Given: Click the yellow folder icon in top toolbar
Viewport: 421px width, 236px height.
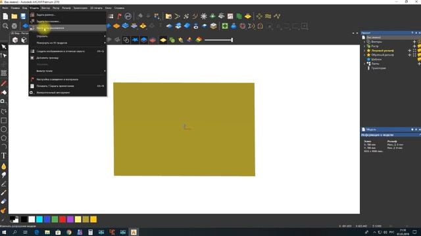Looking at the screenshot, I should pos(168,16).
